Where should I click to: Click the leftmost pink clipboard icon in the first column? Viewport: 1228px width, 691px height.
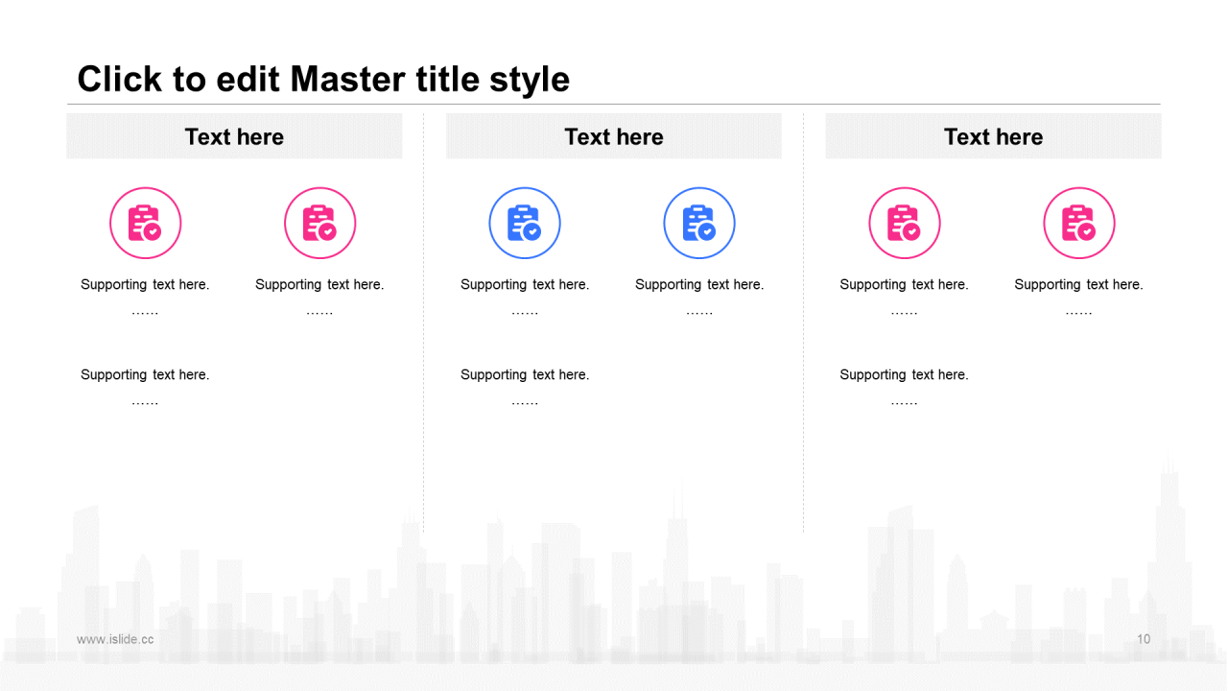pos(145,223)
